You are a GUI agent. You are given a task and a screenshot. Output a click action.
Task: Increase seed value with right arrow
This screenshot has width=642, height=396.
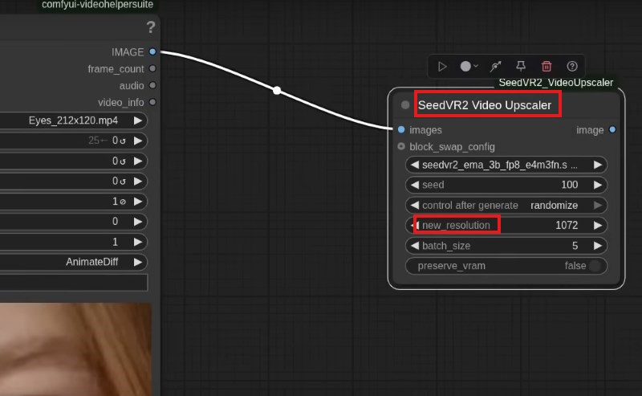(597, 185)
